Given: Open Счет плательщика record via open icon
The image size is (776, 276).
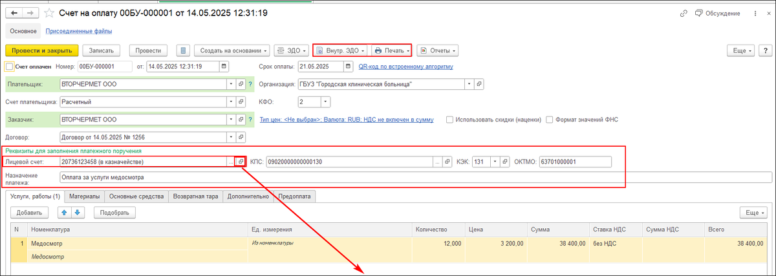Looking at the screenshot, I should [241, 101].
